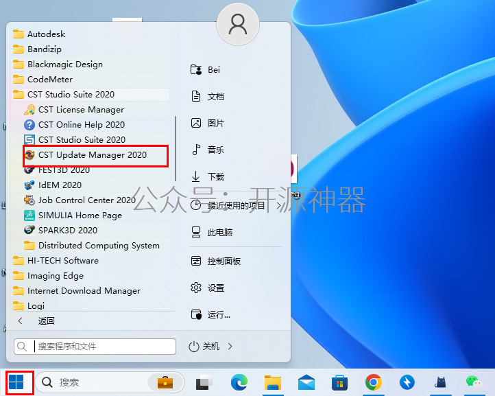Click the 图片 pictures icon
The height and width of the screenshot is (396, 495).
196,123
